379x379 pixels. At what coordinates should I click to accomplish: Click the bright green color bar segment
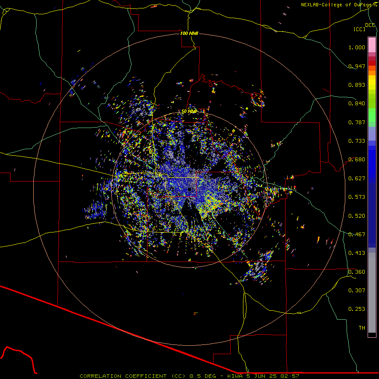(x=372, y=115)
